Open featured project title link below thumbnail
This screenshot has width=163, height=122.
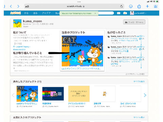[x=81, y=68]
